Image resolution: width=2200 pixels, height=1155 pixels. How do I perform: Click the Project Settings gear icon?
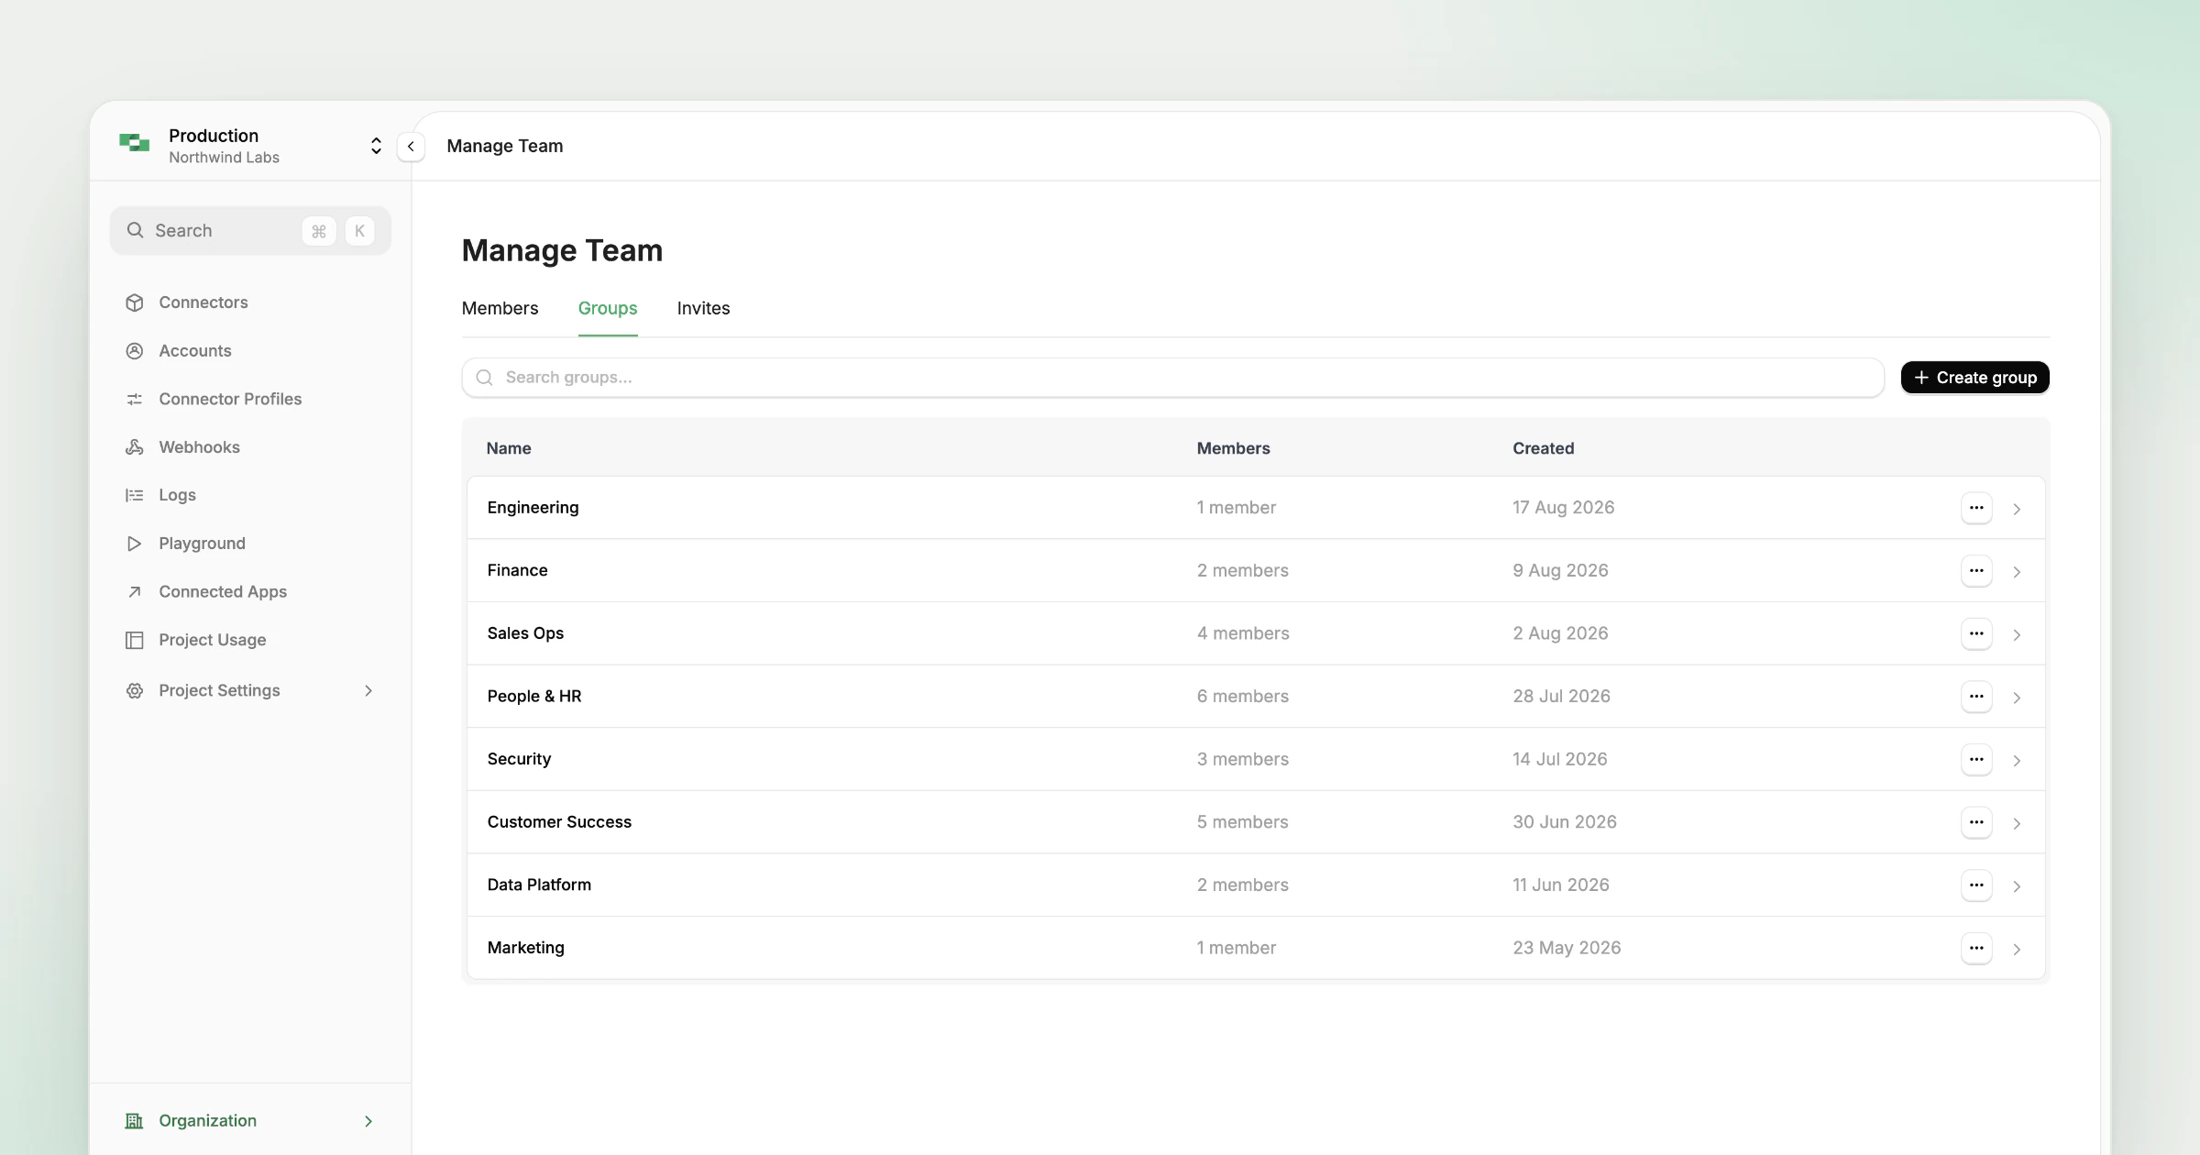click(135, 690)
